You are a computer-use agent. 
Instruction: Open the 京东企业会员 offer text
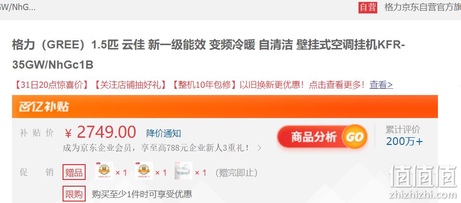(x=156, y=147)
